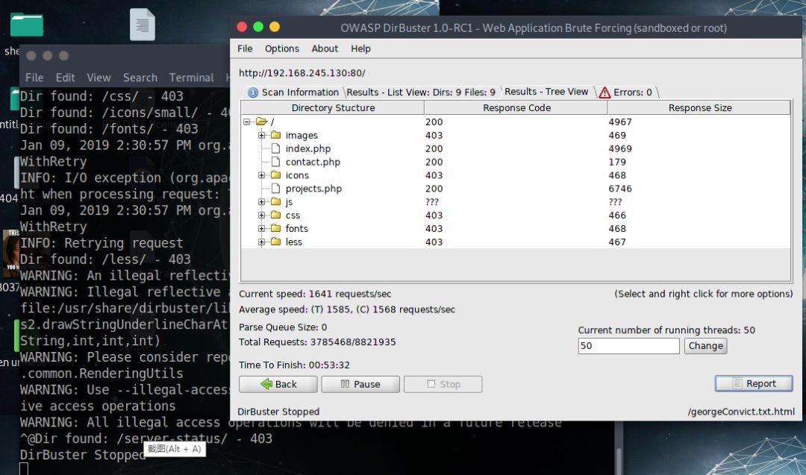Click the css folder icon
The width and height of the screenshot is (806, 475).
[x=276, y=216]
